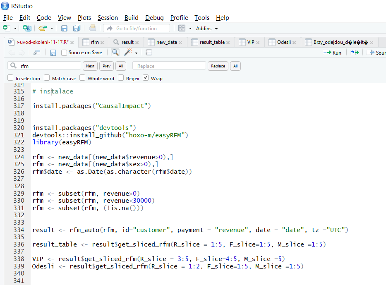Image resolution: width=386 pixels, height=285 pixels.
Task: Click the Open File folder icon
Action: pos(43,28)
